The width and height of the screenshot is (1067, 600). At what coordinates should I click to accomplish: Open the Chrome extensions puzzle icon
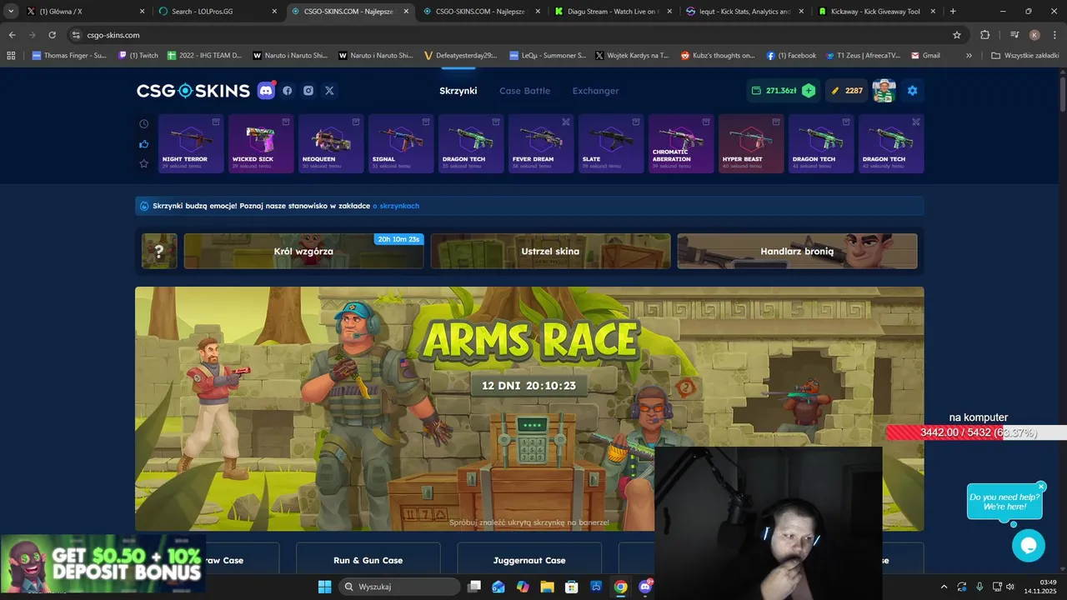[984, 35]
